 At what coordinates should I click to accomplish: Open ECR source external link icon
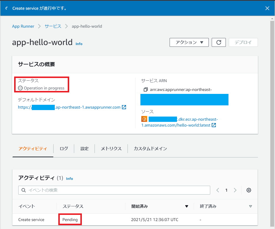pyautogui.click(x=214, y=125)
